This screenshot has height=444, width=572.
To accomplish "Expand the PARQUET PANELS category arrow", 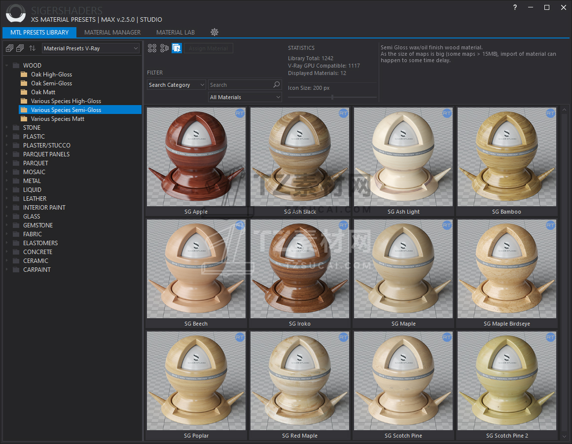I will [6, 154].
